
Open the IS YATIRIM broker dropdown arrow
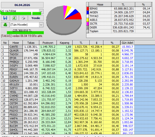coord(41,11)
